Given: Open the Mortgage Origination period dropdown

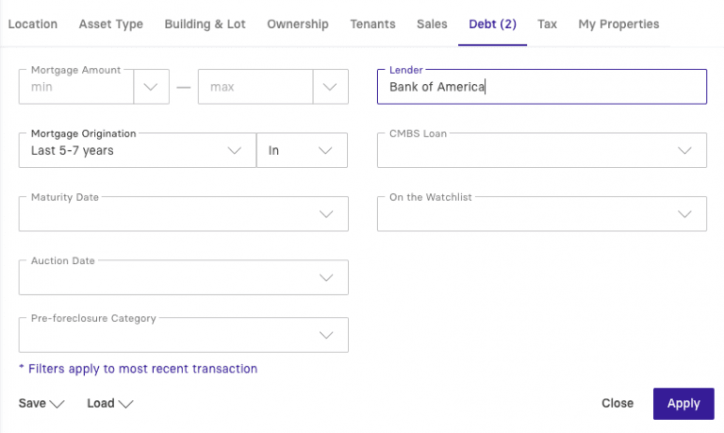Looking at the screenshot, I should [x=137, y=150].
